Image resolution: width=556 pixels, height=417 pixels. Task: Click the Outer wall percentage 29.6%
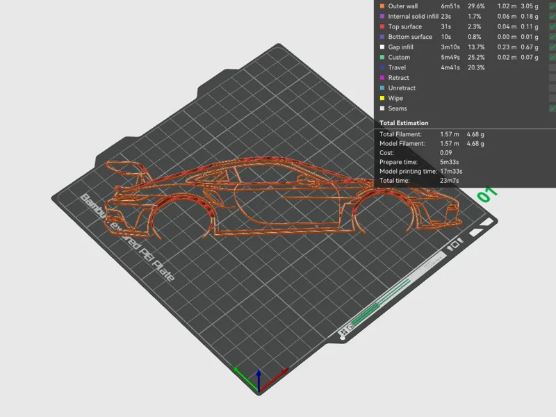pyautogui.click(x=476, y=6)
